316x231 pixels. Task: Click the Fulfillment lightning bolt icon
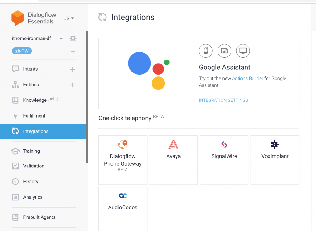(x=15, y=116)
